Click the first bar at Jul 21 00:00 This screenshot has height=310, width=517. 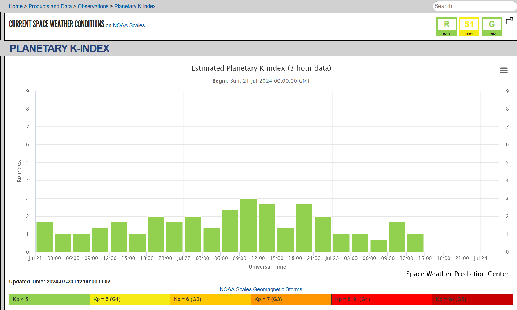point(45,237)
